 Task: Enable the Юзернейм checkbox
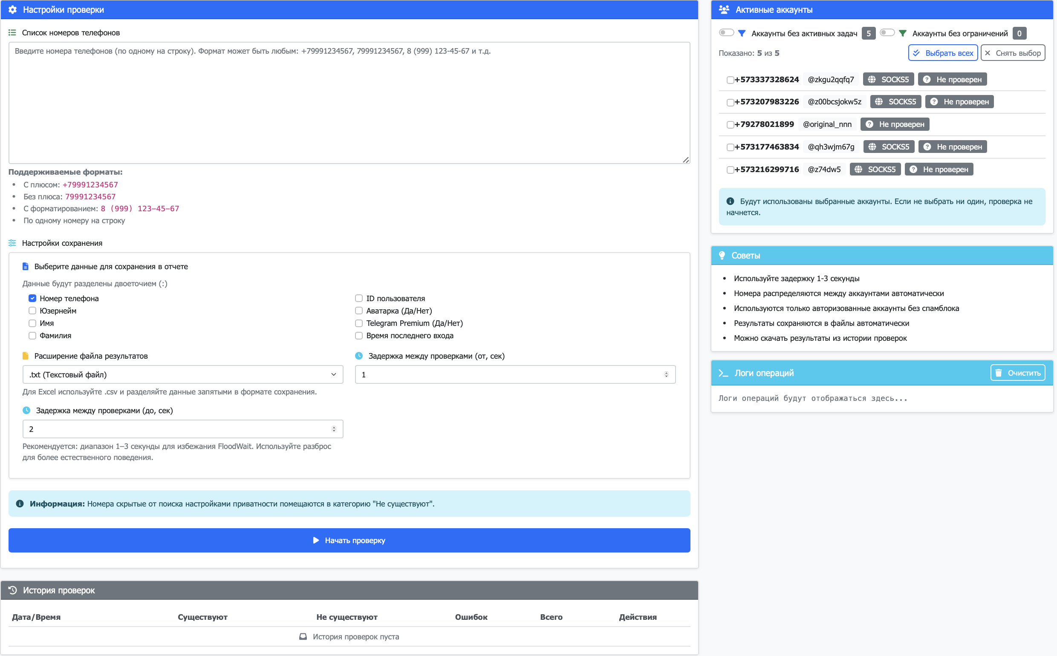tap(32, 311)
